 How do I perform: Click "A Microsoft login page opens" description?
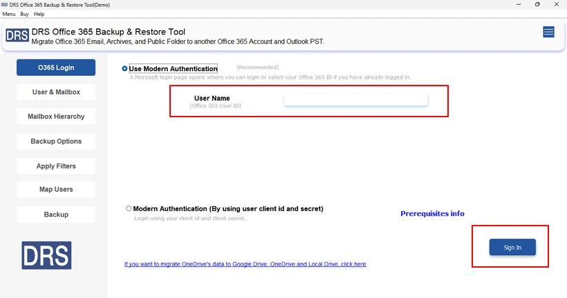[x=270, y=77]
